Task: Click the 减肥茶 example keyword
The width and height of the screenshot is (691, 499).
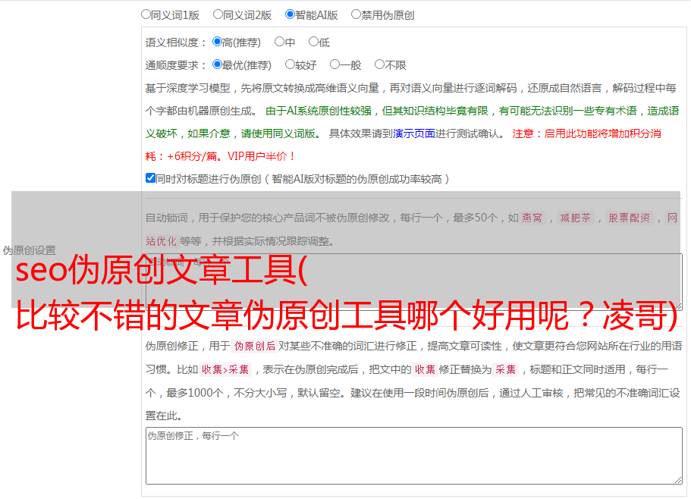Action: click(x=575, y=218)
